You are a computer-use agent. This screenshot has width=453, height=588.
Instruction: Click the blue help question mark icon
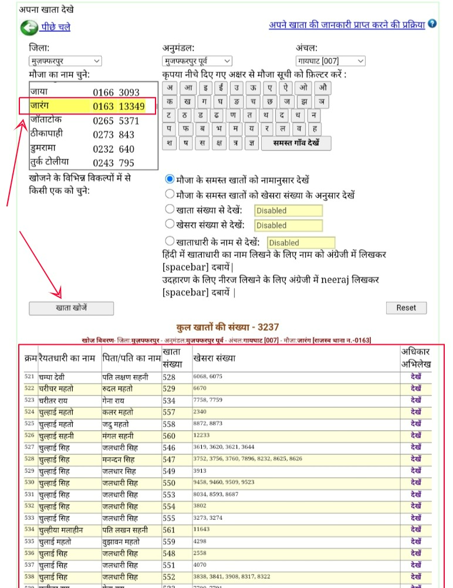[432, 24]
